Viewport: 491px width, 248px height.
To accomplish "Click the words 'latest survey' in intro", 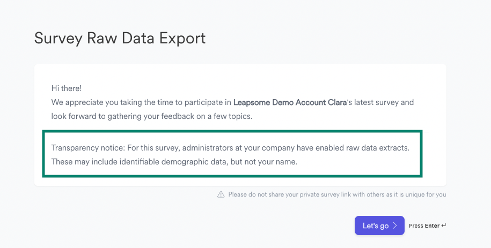I will click(x=376, y=102).
